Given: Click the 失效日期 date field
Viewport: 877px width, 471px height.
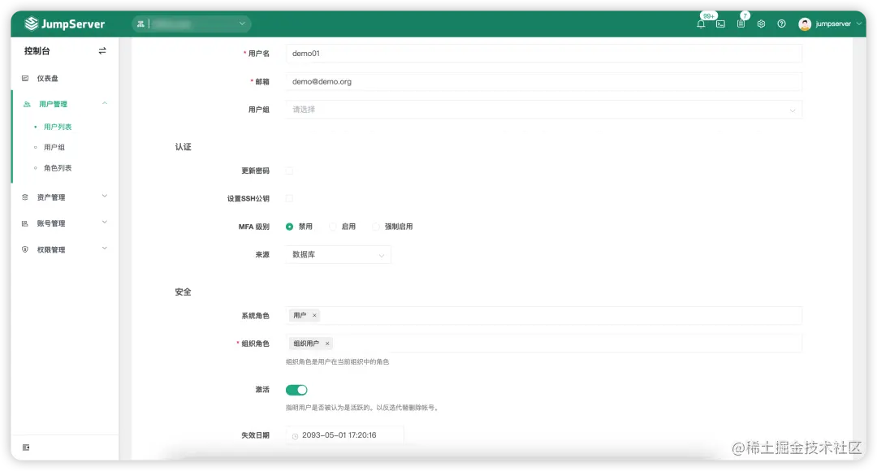Looking at the screenshot, I should (344, 435).
